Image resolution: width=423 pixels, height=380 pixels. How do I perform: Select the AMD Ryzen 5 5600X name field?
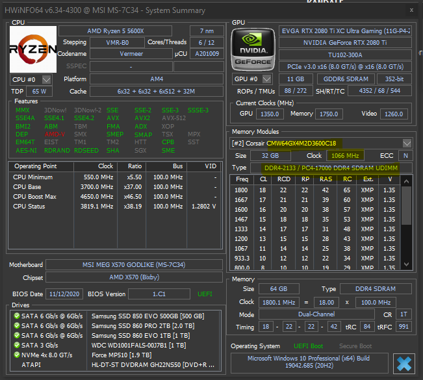pyautogui.click(x=115, y=31)
